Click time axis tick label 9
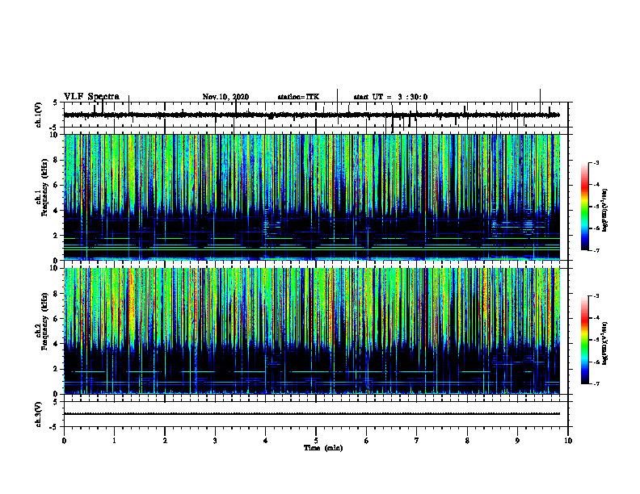Viewport: 640px width, 494px height. (x=517, y=441)
